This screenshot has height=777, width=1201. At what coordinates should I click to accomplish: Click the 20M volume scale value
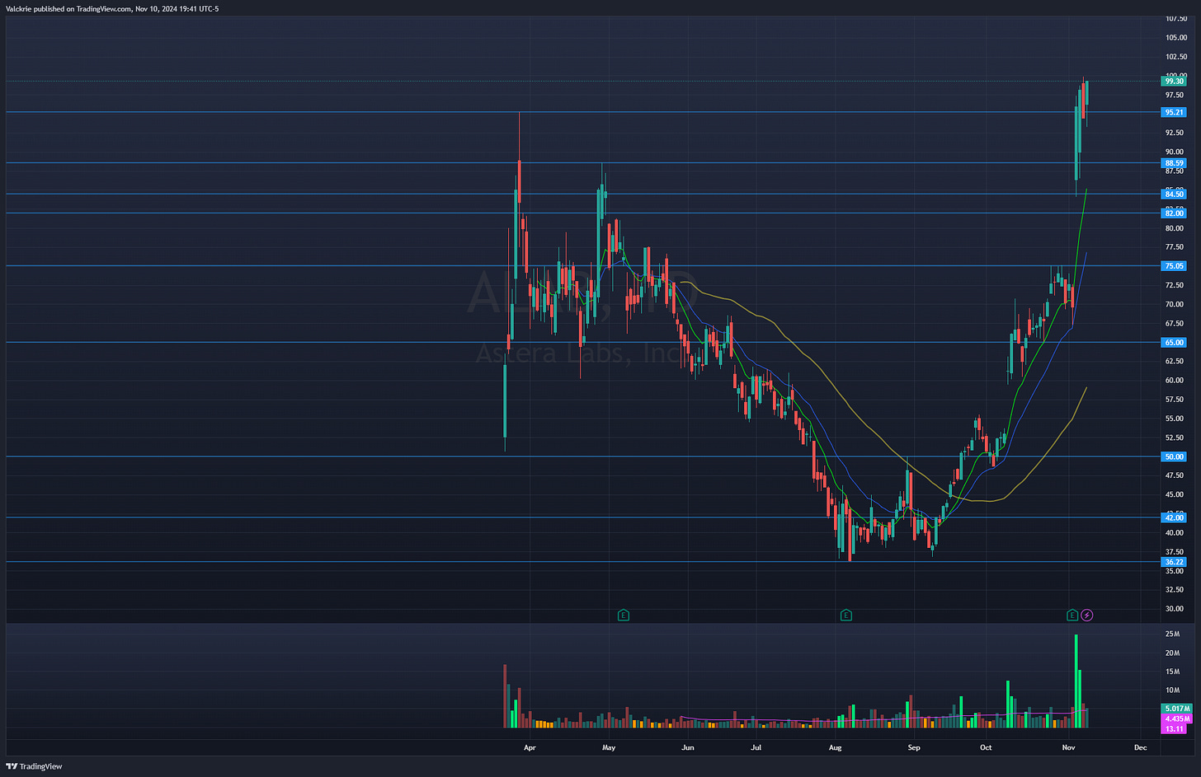point(1171,653)
